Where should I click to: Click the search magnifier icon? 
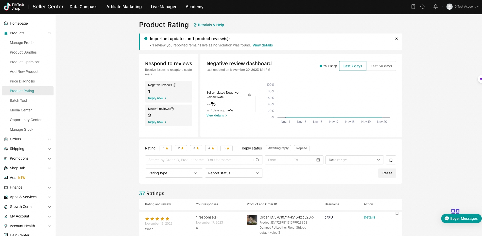point(257,160)
